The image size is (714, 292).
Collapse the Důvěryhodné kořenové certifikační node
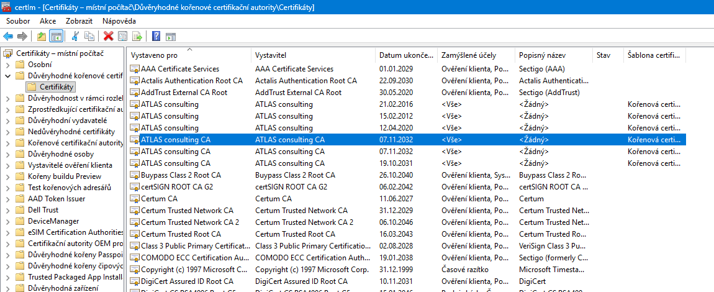(x=7, y=76)
